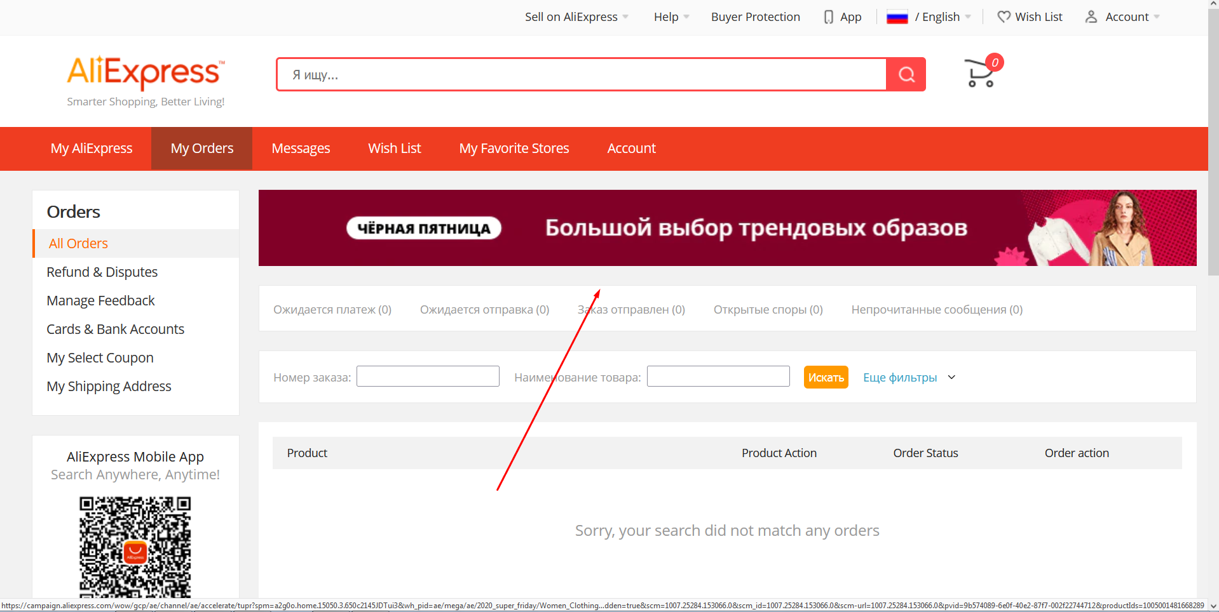Click the search magnifier button
Viewport: 1219px width, 612px height.
[906, 75]
